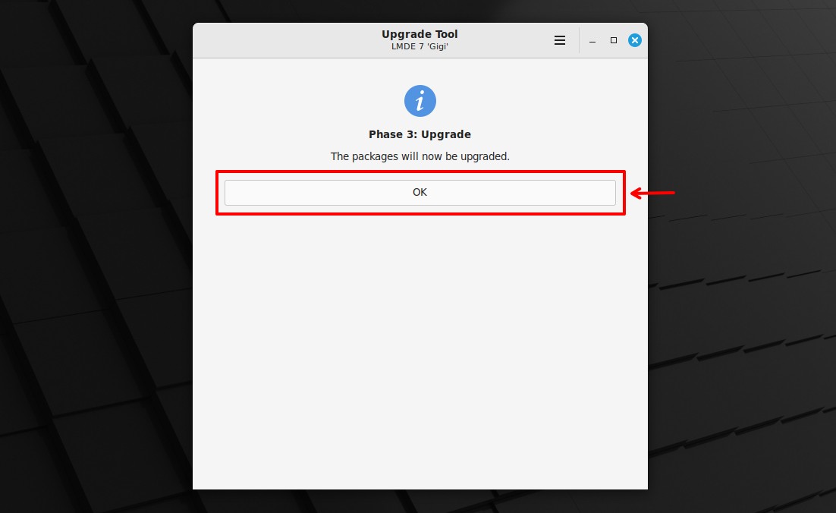Click empty header bar space left of title
Image resolution: width=836 pixels, height=513 pixels.
coord(287,40)
